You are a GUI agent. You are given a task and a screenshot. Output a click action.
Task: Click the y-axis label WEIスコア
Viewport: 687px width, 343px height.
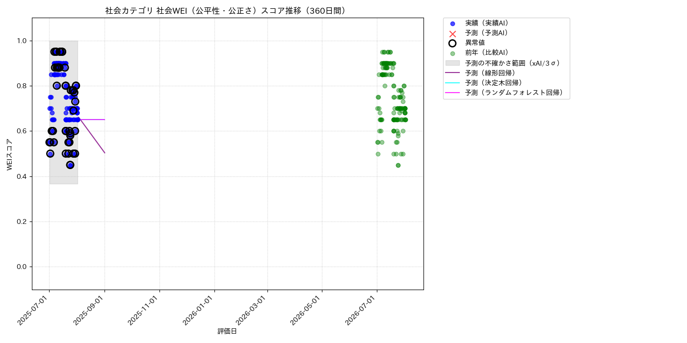[x=10, y=154]
